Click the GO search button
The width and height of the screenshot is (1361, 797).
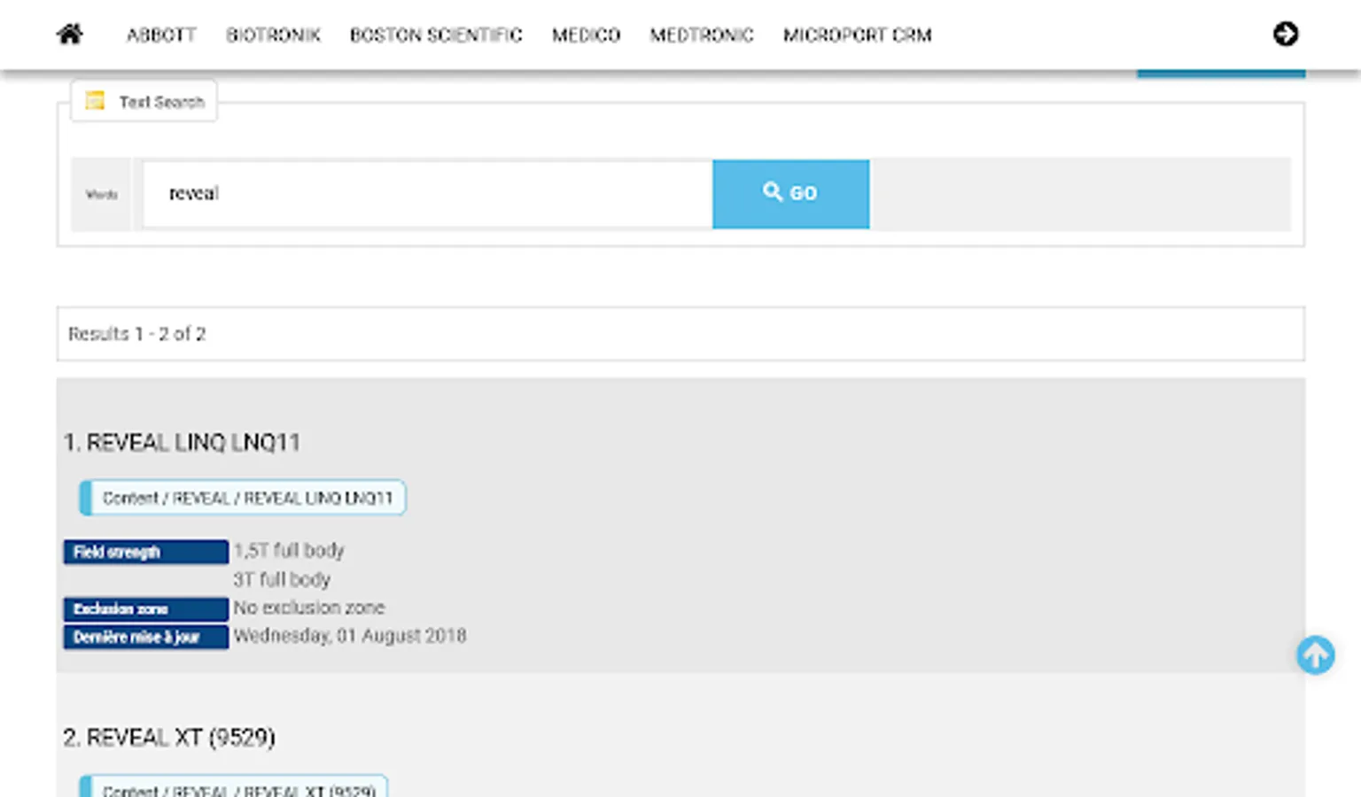(790, 194)
